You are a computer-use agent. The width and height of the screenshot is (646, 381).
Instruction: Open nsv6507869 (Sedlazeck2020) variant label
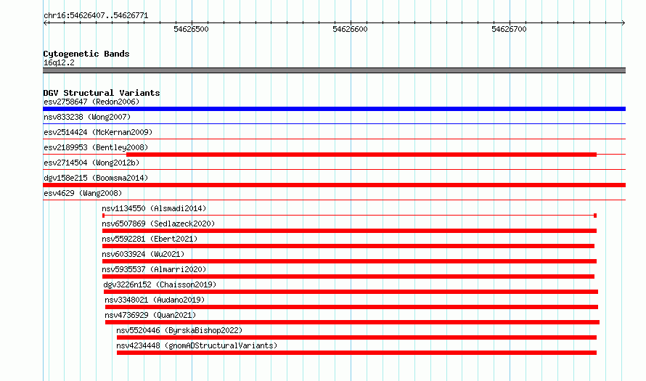pos(159,224)
